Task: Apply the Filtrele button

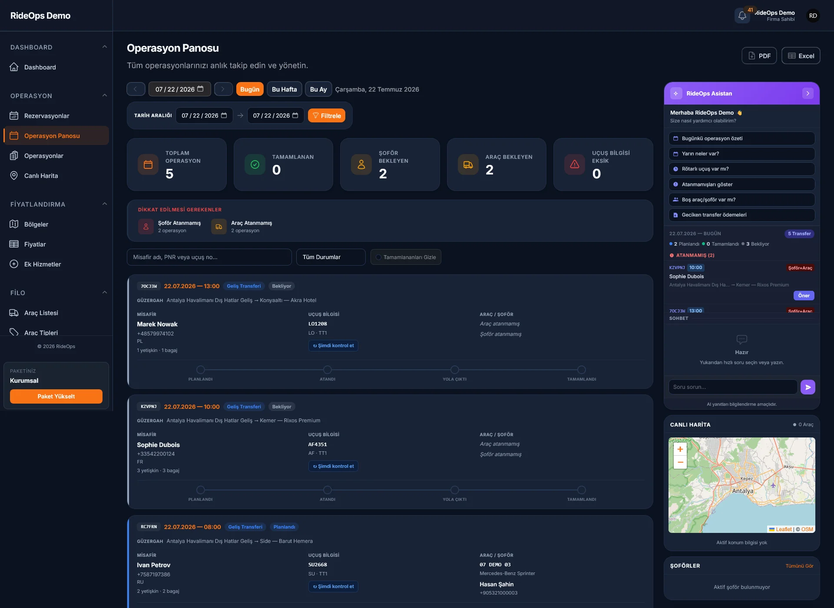Action: (x=327, y=115)
